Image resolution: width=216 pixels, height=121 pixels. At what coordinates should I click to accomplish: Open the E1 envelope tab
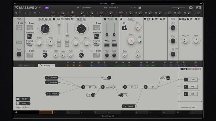(92, 66)
